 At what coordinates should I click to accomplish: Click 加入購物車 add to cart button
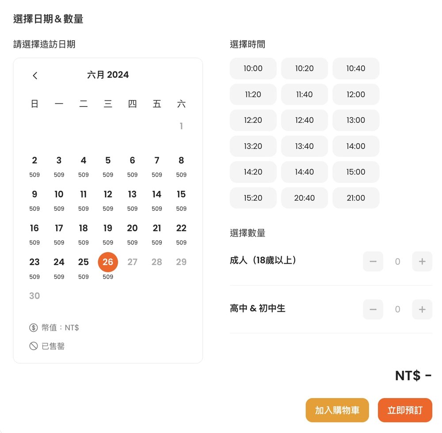(x=337, y=410)
